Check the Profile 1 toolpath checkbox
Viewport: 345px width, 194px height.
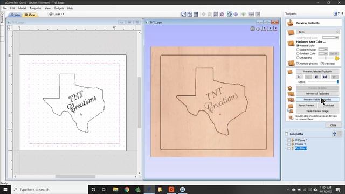pos(289,144)
